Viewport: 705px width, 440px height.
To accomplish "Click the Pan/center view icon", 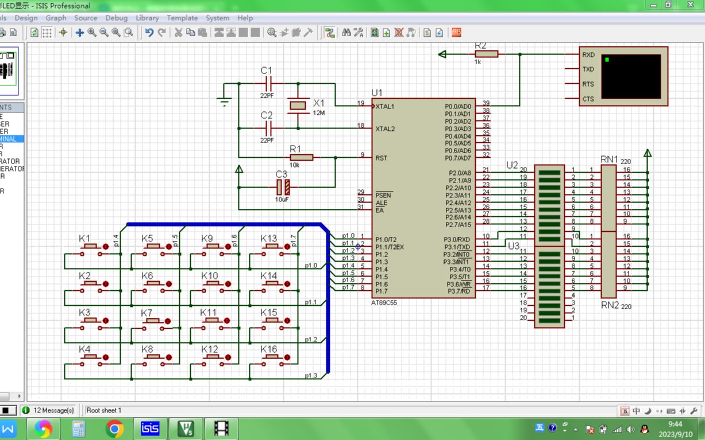I will [80, 33].
